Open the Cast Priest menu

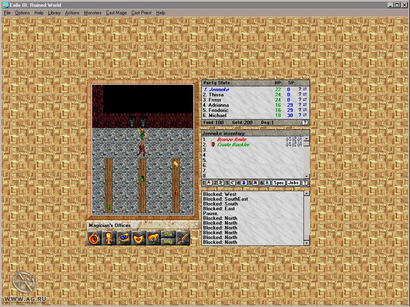click(x=141, y=13)
